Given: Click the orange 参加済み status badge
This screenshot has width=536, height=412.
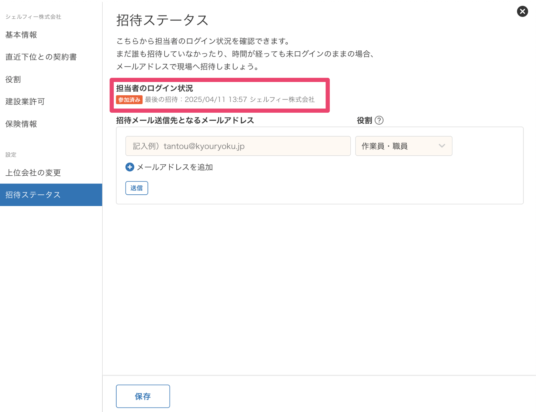Looking at the screenshot, I should 129,100.
